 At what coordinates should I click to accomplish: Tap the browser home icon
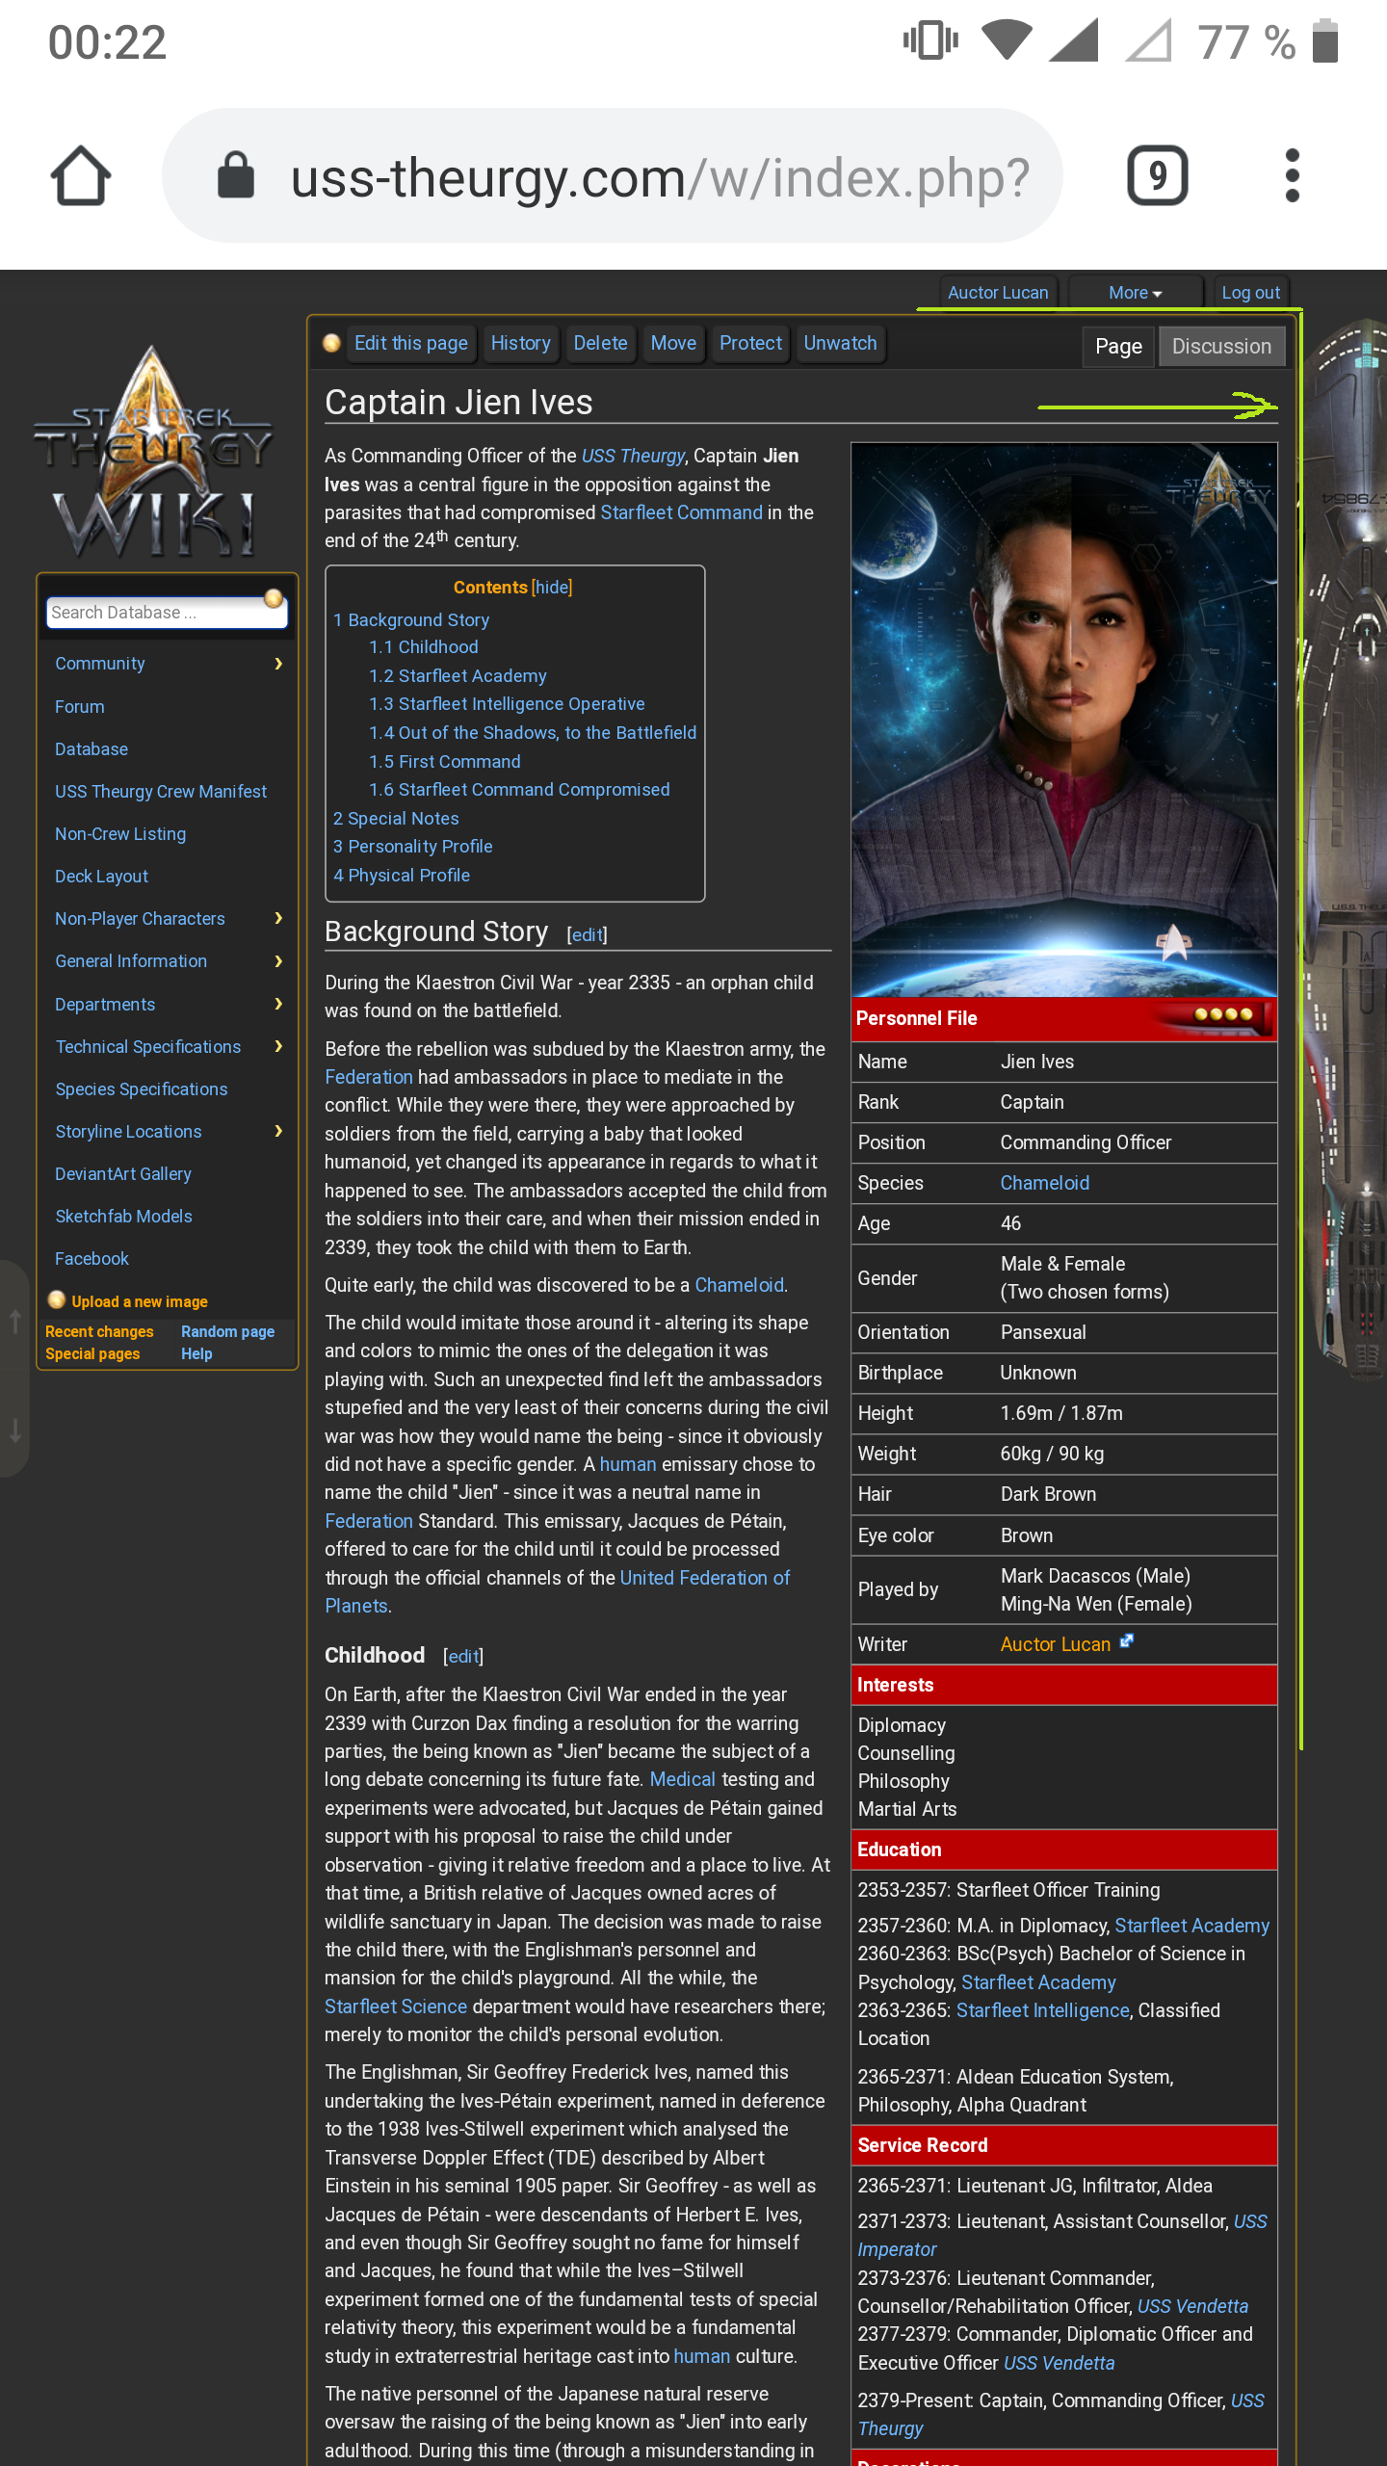81,176
